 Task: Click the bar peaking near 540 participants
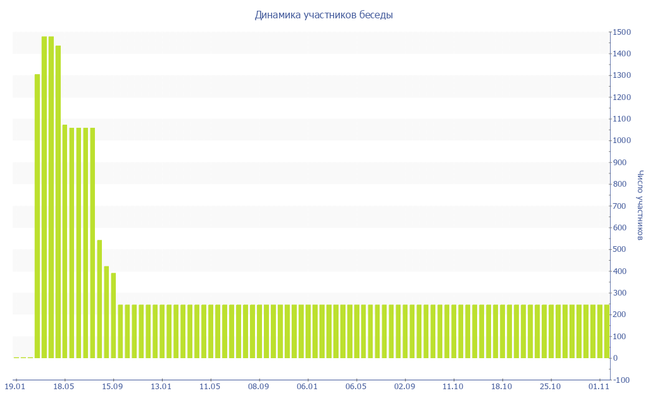click(x=99, y=299)
